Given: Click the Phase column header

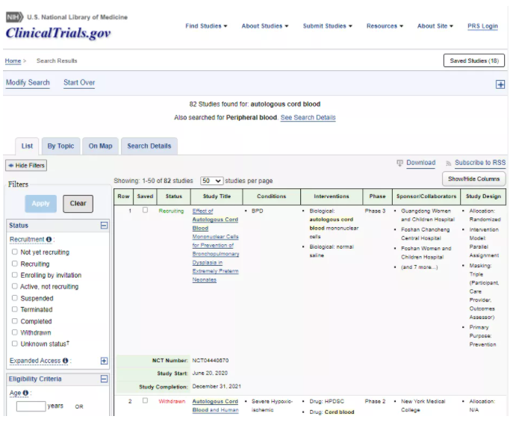Looking at the screenshot, I should pyautogui.click(x=377, y=196).
